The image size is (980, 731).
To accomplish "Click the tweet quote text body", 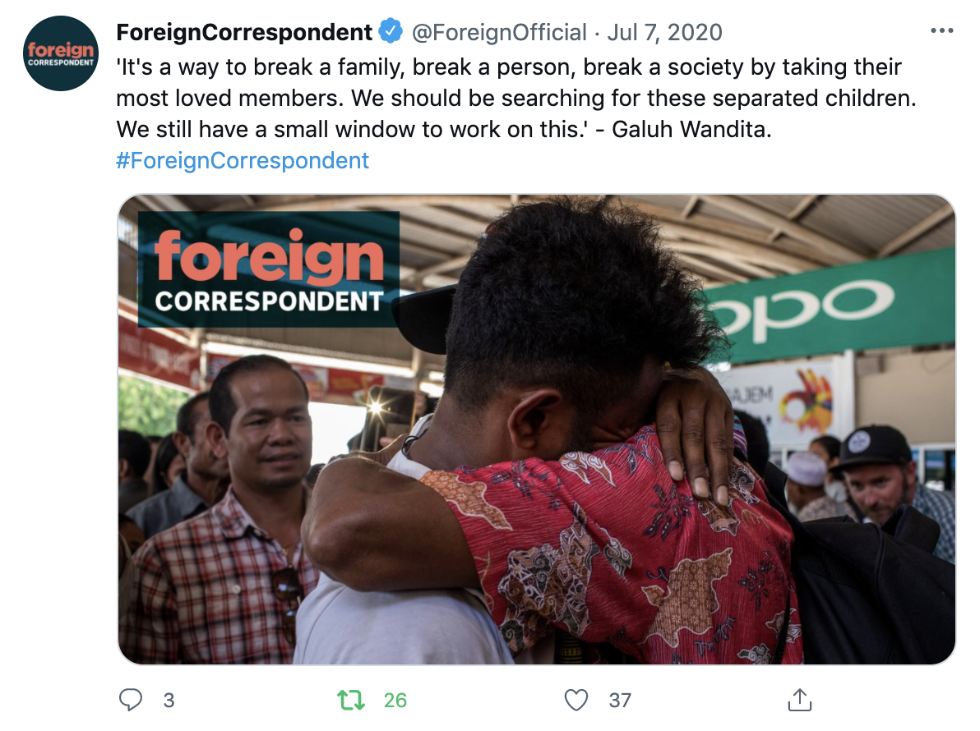I will point(516,98).
